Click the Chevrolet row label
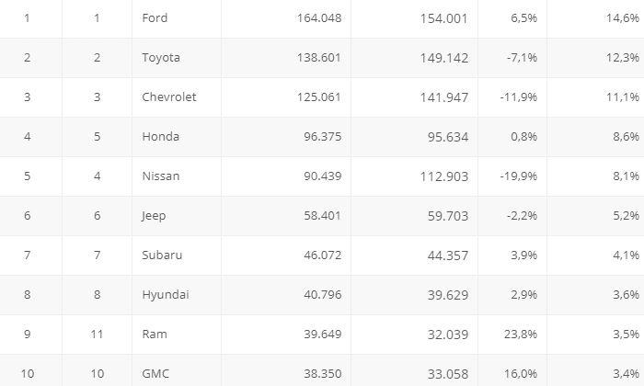Screen dimensions: 644x386 coord(169,97)
